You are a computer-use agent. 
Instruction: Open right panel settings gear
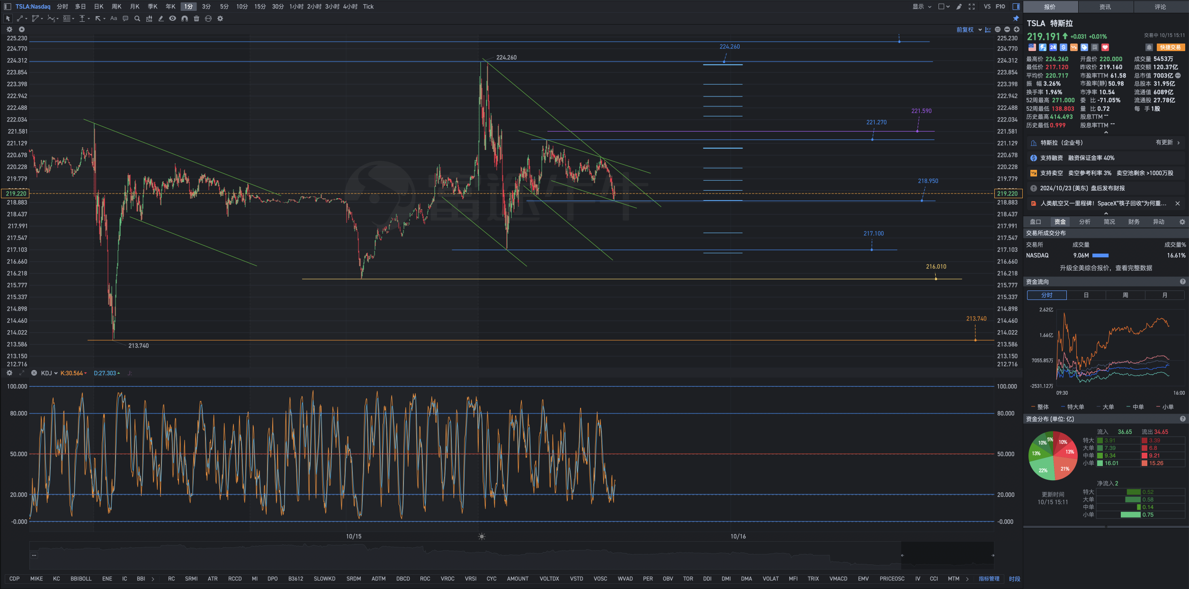coord(1182,222)
